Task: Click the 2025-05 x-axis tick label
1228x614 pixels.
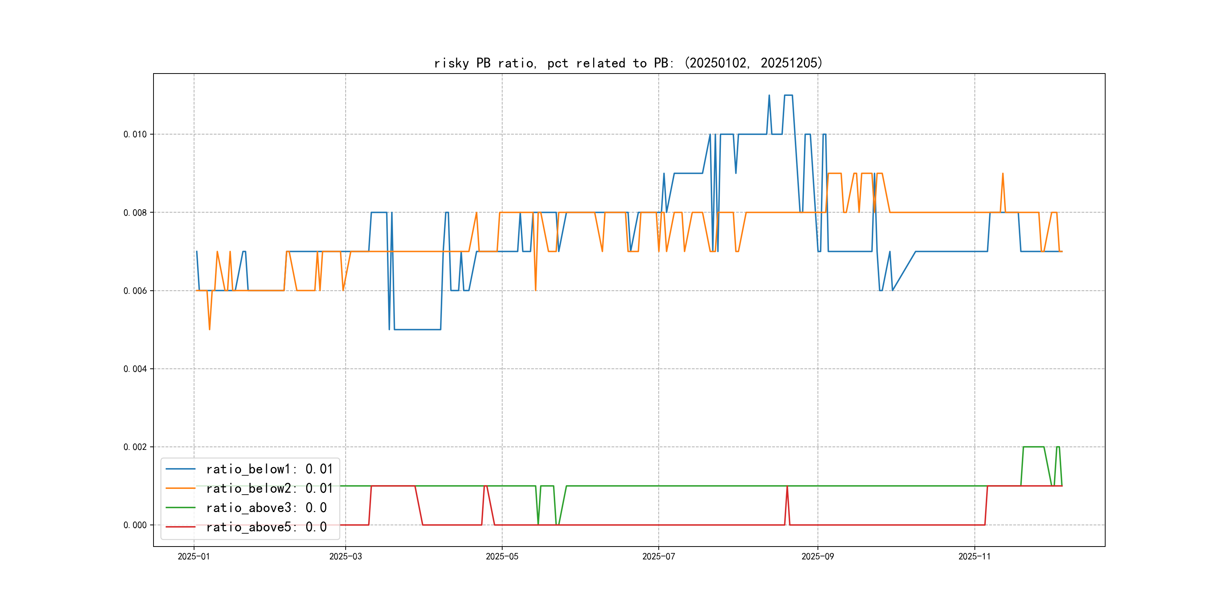Action: coord(502,557)
